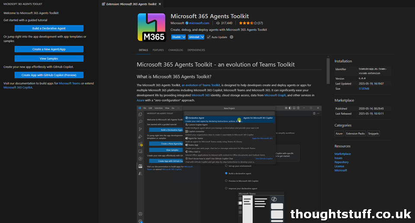Open the Changelog tab
Image resolution: width=415 pixels, height=223 pixels.
(176, 50)
